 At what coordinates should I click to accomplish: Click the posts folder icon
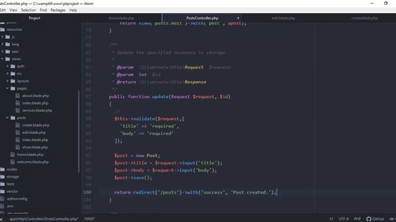(x=12, y=118)
